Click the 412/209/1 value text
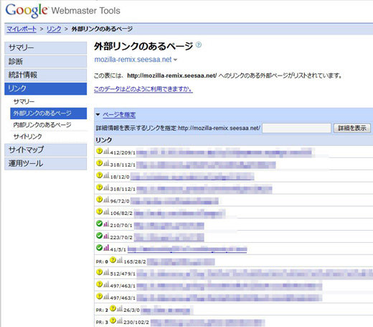The image size is (373, 327). tap(123, 153)
